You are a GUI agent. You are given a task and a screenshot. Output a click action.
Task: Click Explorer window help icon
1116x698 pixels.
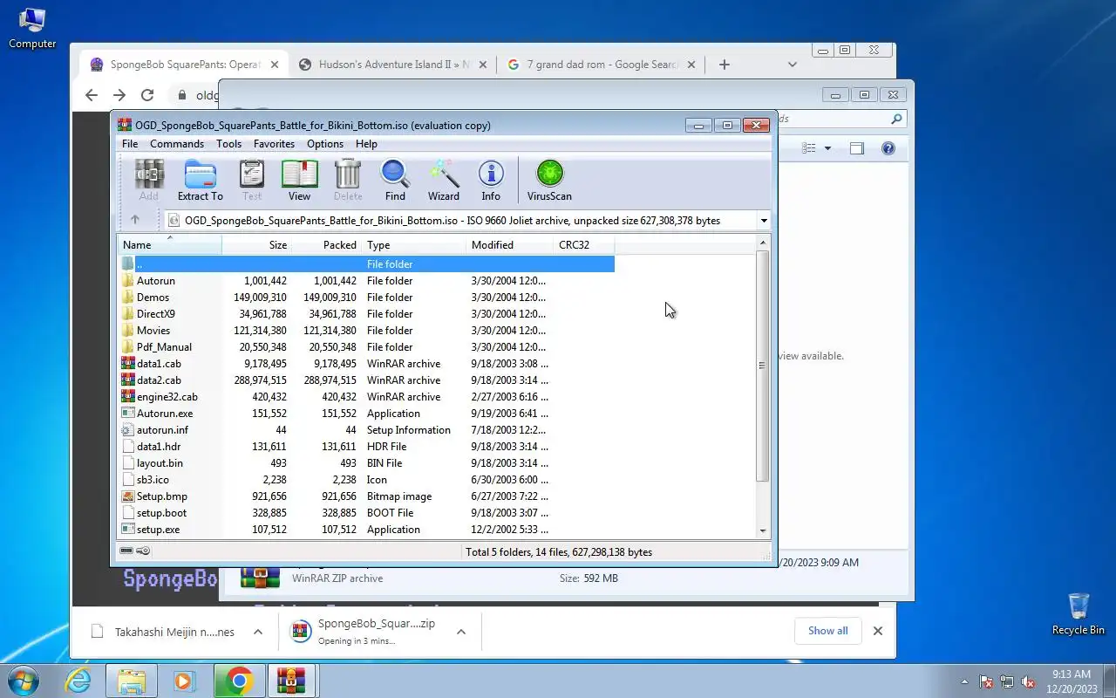pos(888,148)
